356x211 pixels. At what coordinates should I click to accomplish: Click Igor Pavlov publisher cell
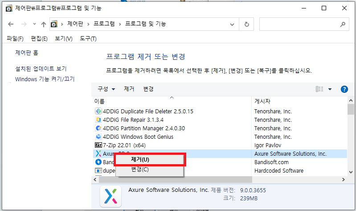pyautogui.click(x=268, y=145)
